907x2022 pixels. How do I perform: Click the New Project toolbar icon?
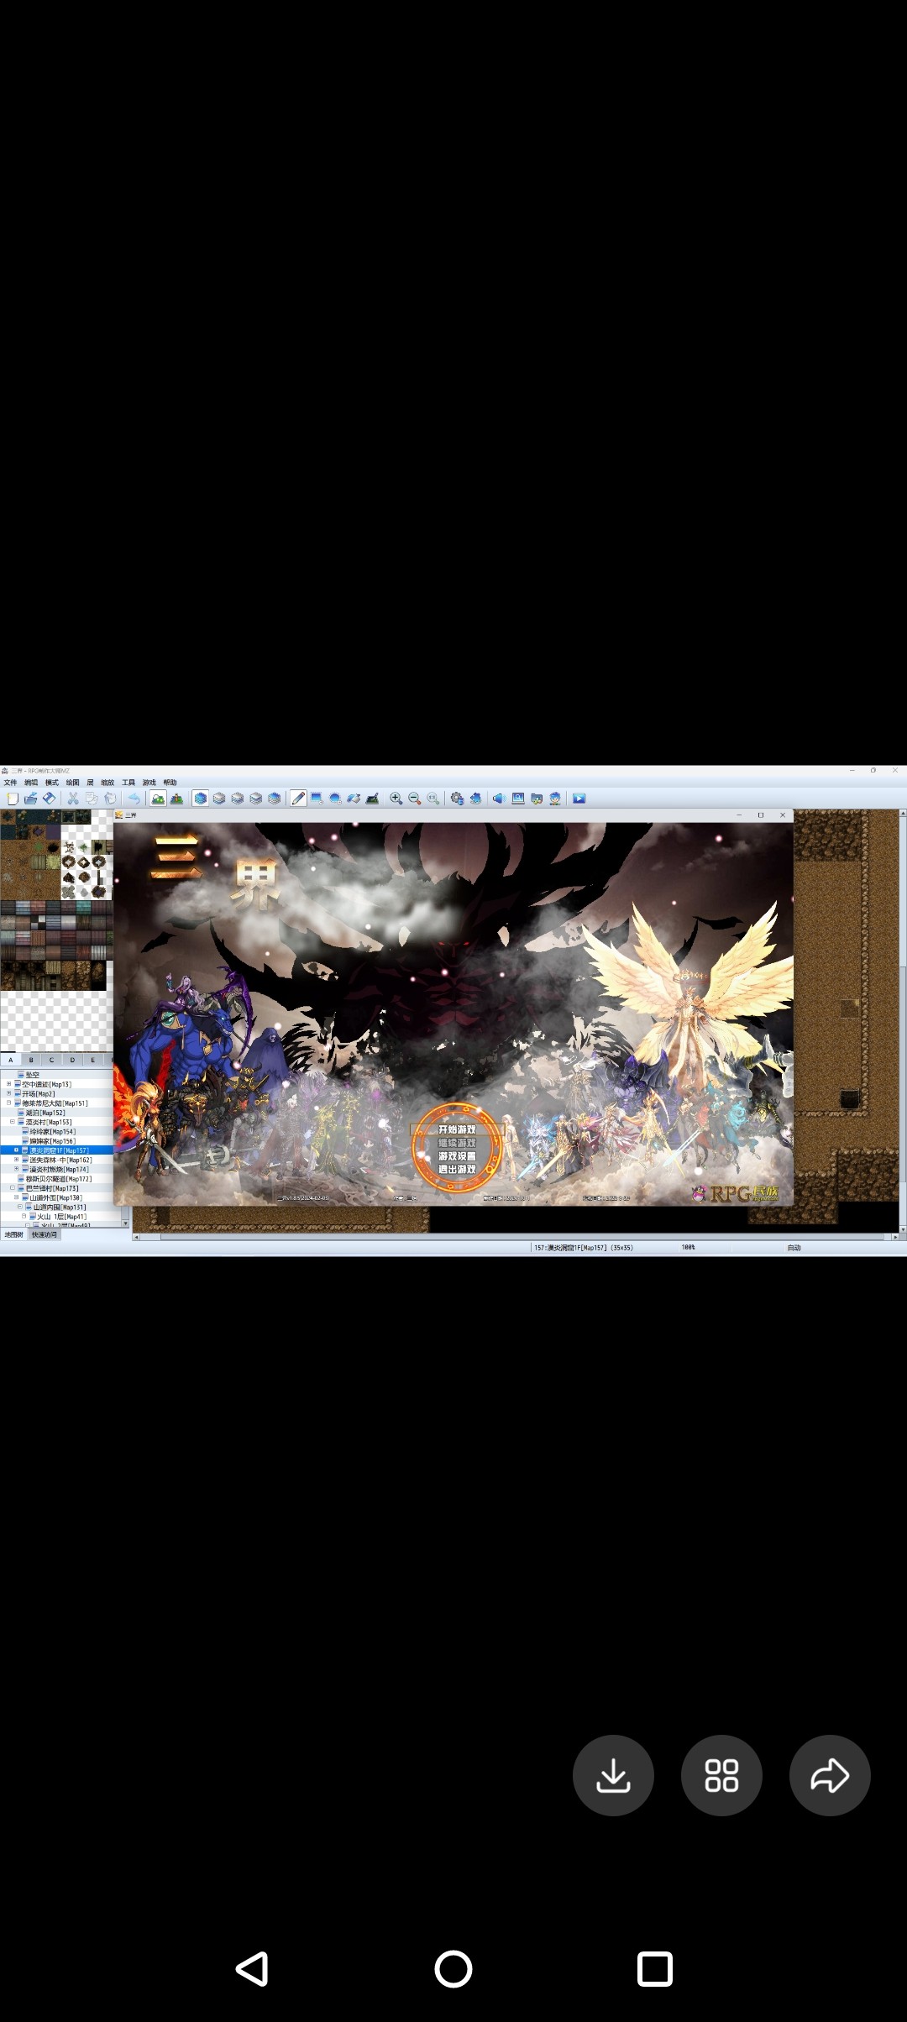point(13,799)
